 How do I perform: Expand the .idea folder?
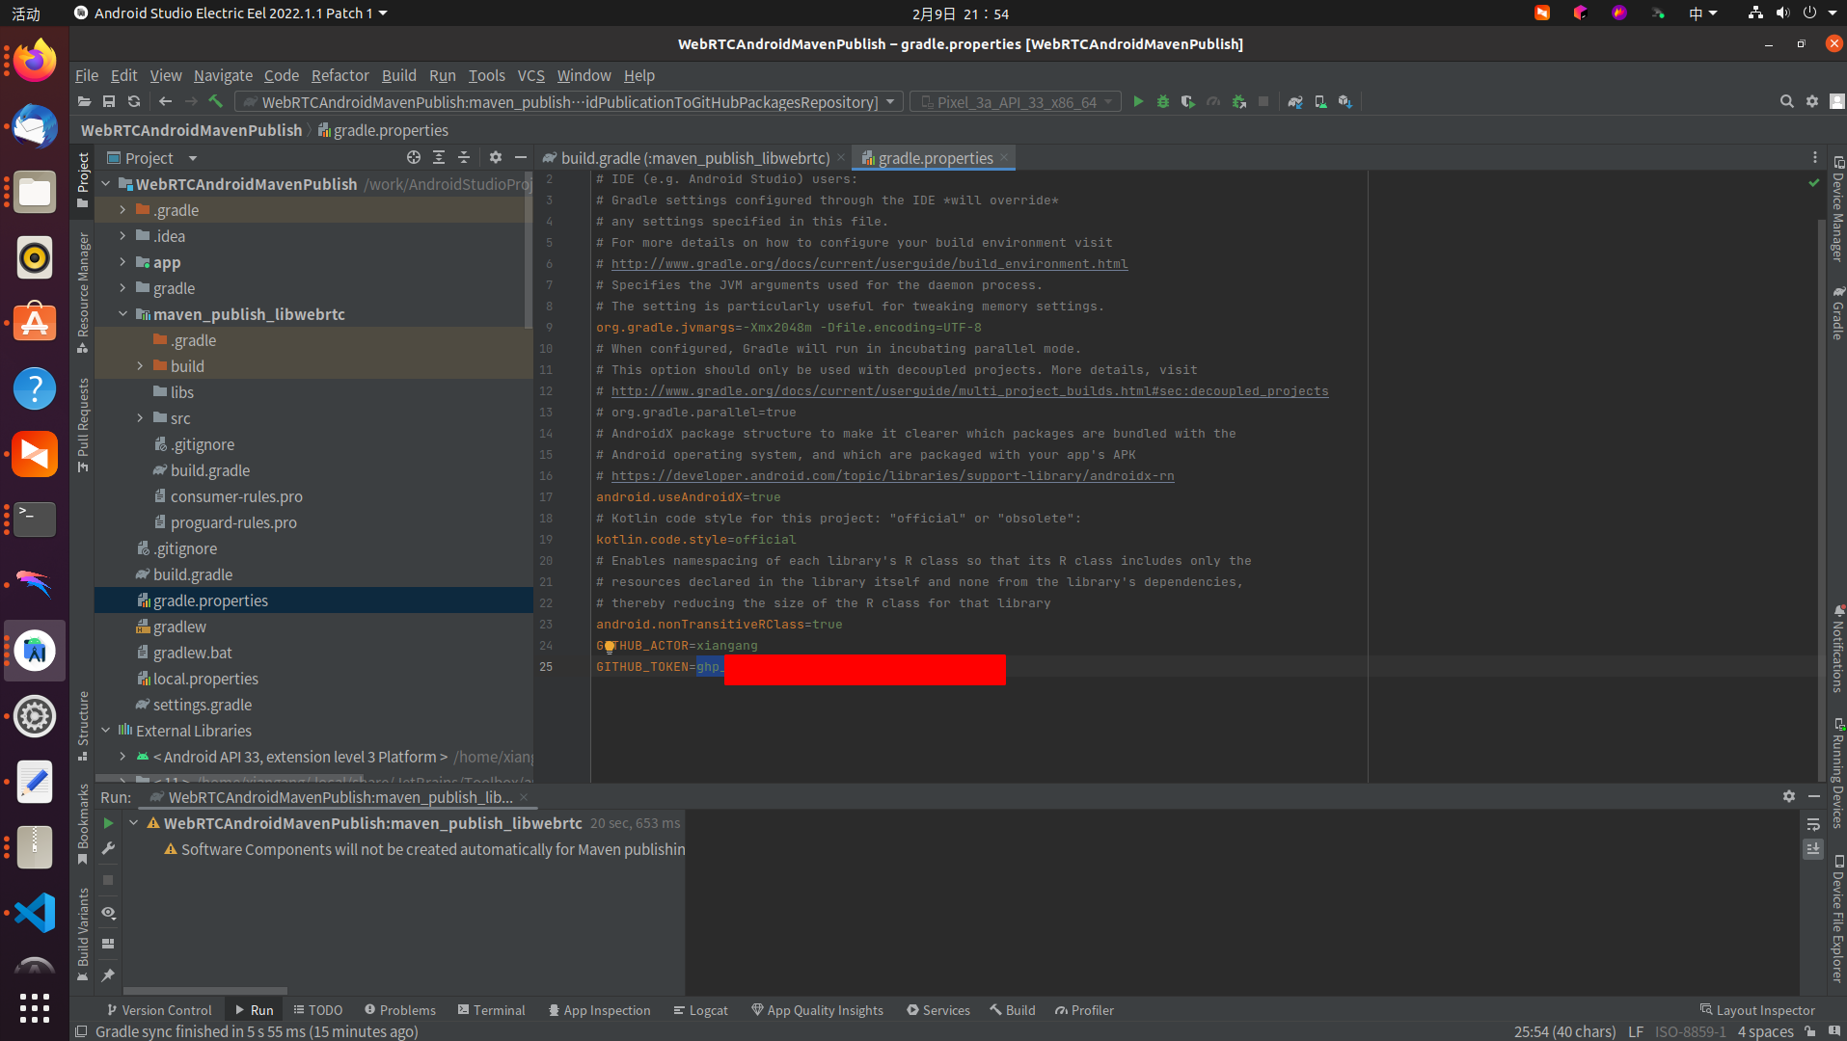pos(122,236)
